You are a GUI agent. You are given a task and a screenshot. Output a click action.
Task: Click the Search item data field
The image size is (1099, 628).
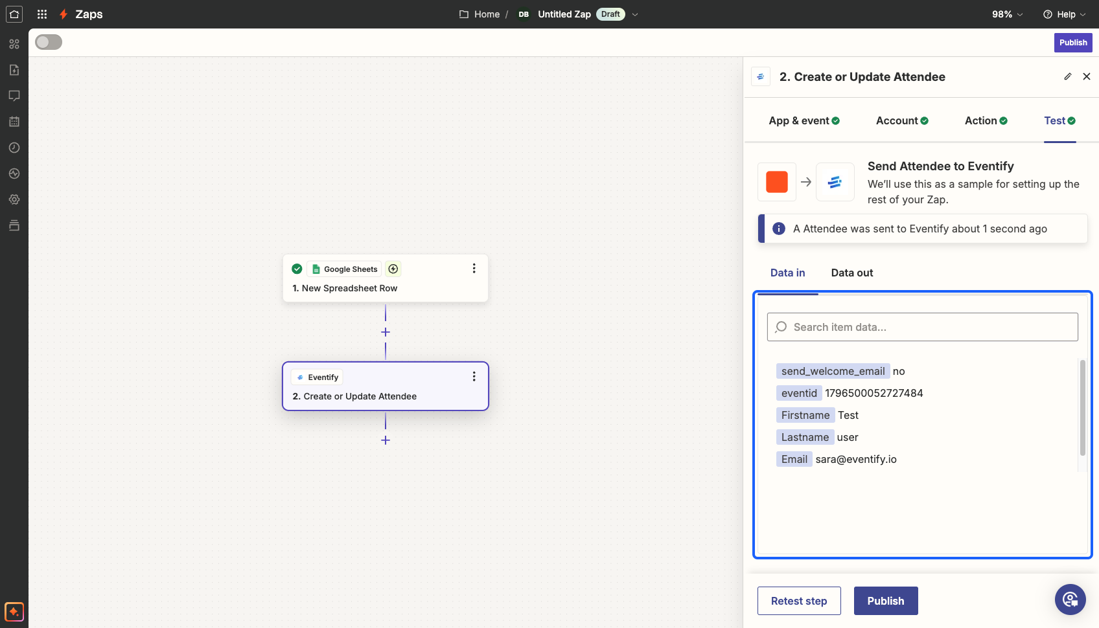(x=923, y=327)
